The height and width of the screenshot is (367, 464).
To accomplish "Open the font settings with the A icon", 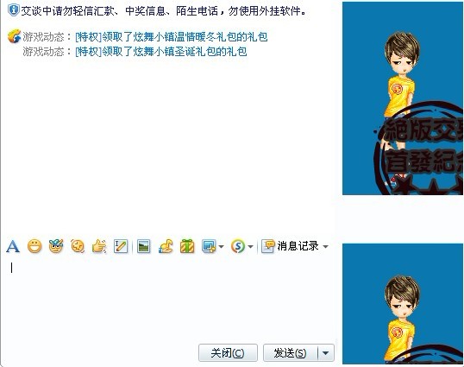I will pos(13,246).
